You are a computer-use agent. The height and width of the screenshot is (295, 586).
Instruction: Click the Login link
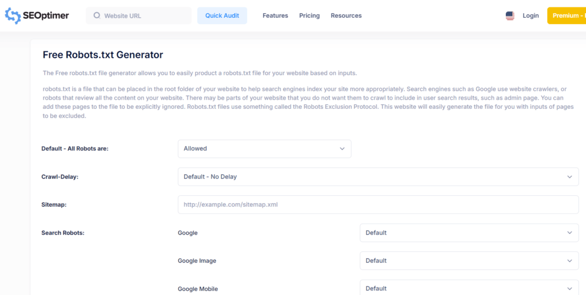[x=530, y=16]
